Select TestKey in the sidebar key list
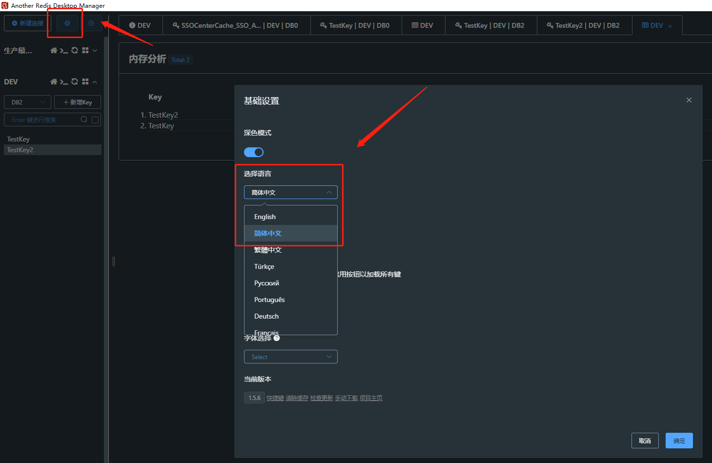 53,139
